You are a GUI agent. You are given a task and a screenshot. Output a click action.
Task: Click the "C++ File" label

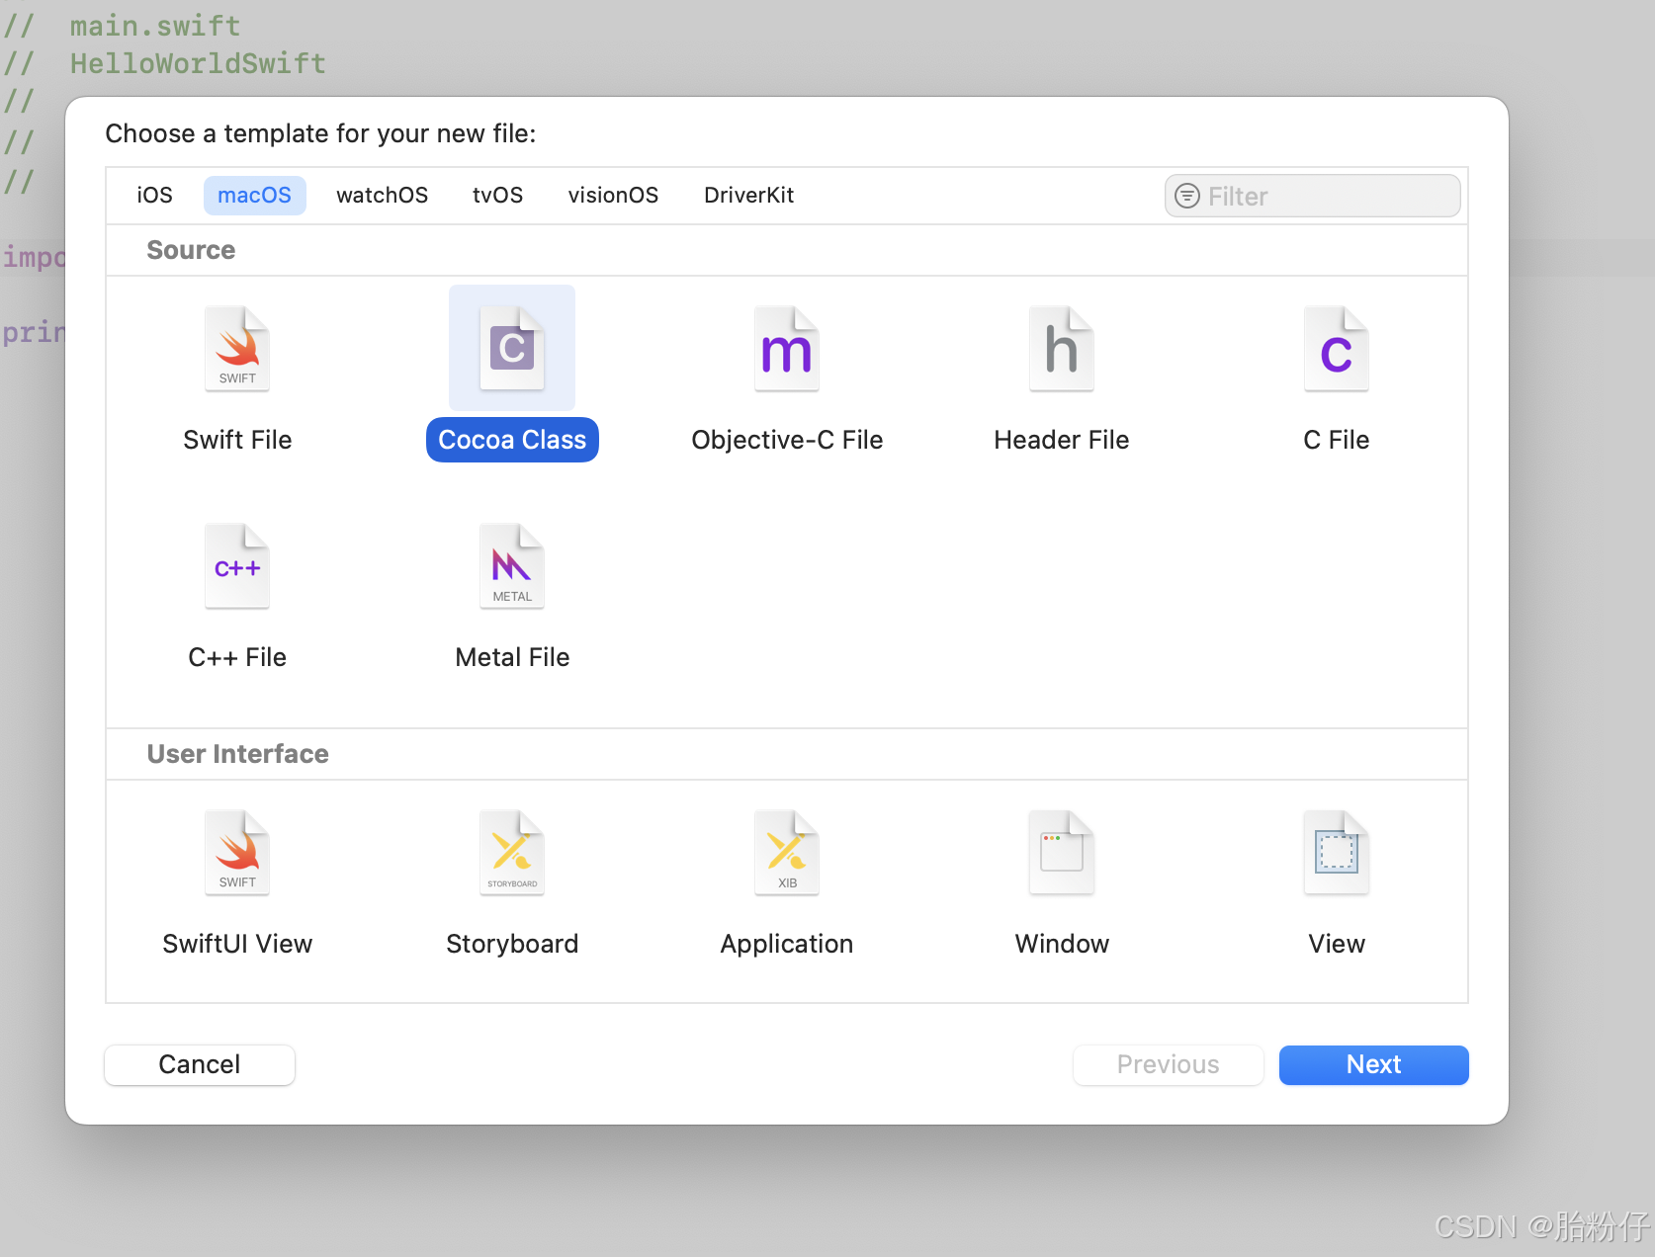pyautogui.click(x=237, y=657)
